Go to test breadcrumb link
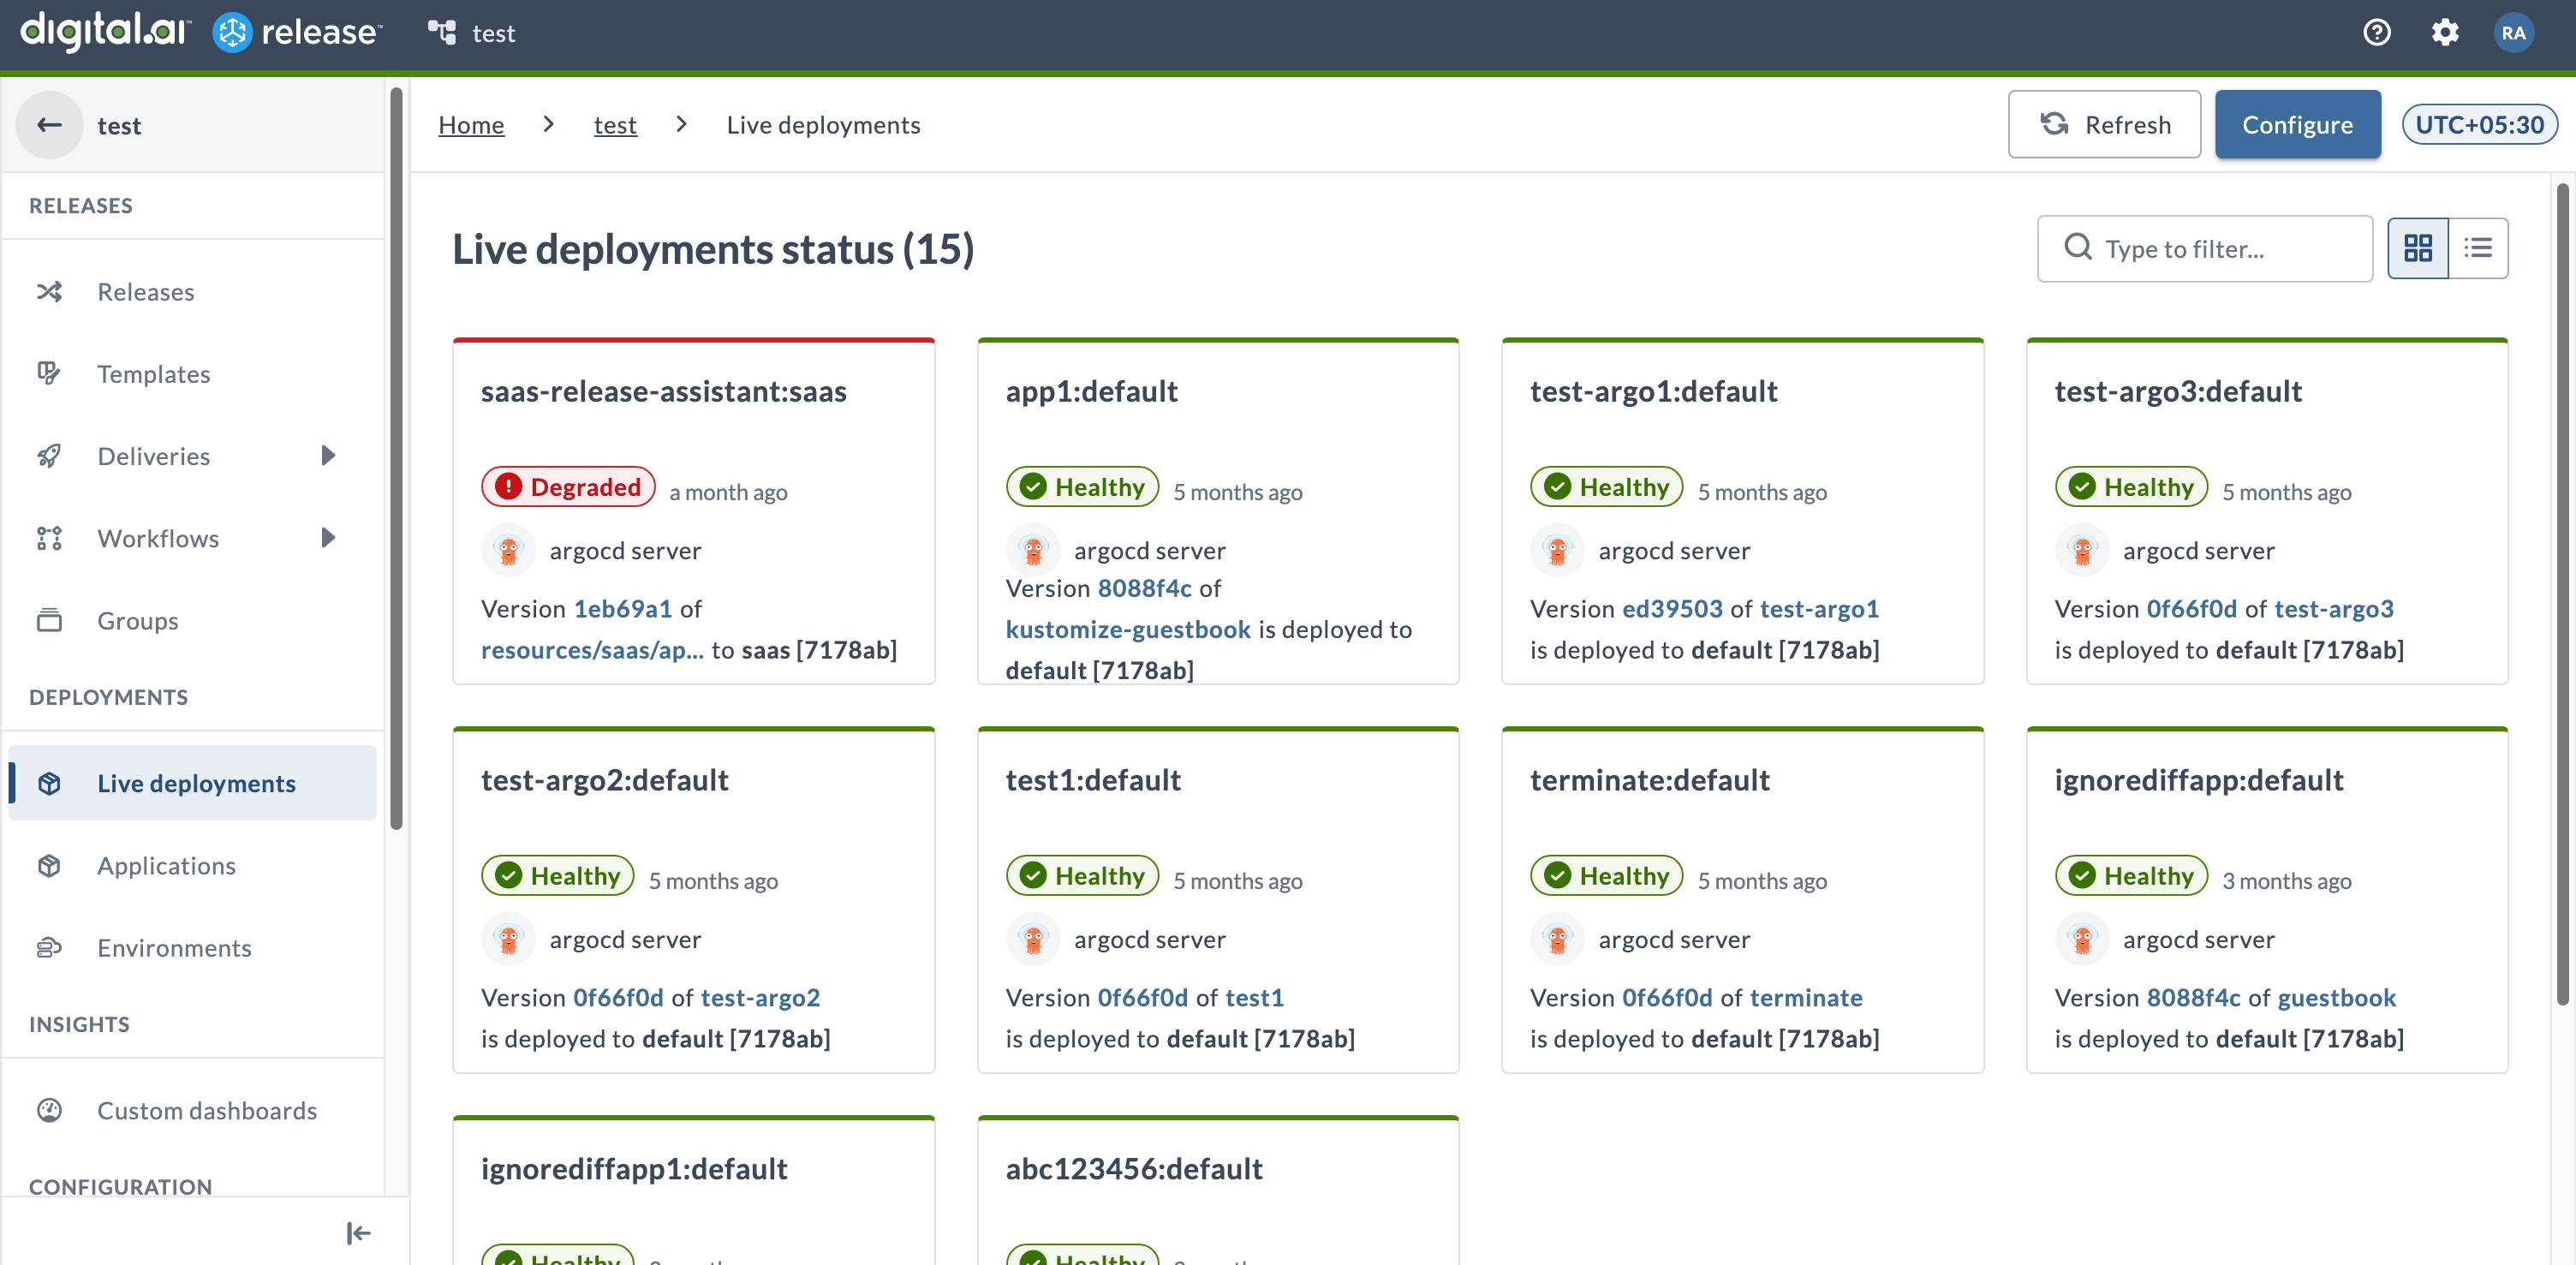 tap(615, 125)
